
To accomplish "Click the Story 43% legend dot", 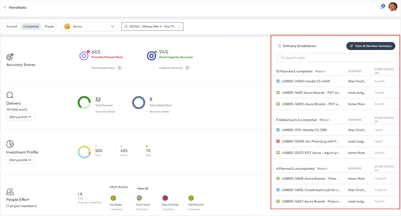I will point(121,146).
